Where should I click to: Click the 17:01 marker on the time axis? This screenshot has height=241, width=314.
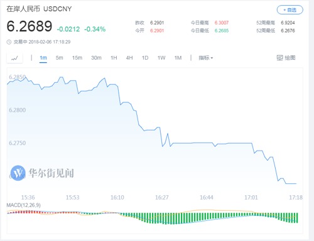click(251, 197)
